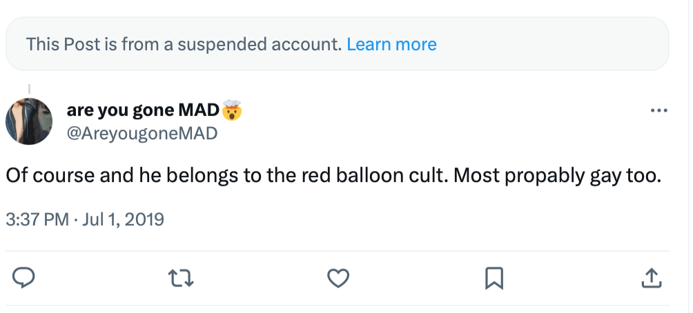Bookmark this post
Image resolution: width=693 pixels, height=313 pixels.
[x=494, y=277]
